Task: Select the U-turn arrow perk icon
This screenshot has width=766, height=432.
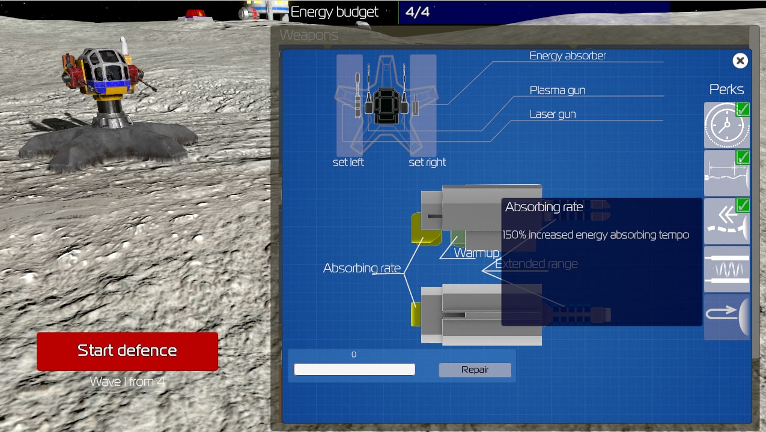Action: point(727,317)
